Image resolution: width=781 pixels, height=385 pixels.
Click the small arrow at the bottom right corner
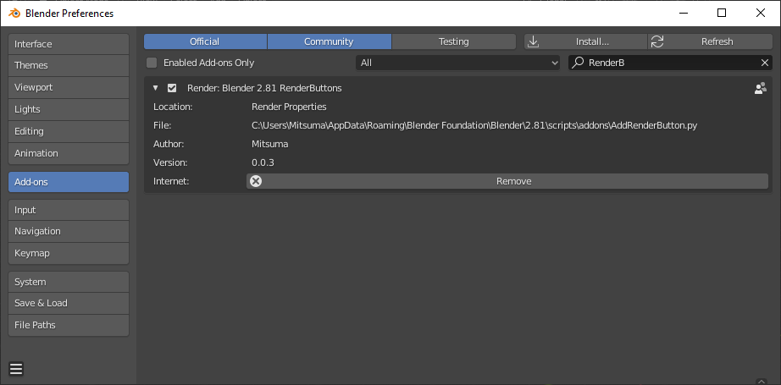coord(761,381)
